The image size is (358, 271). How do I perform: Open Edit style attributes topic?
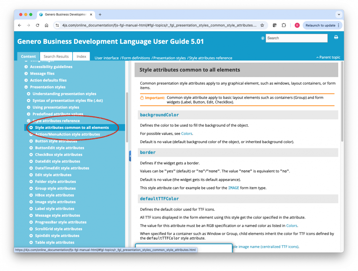pyautogui.click(x=53, y=175)
